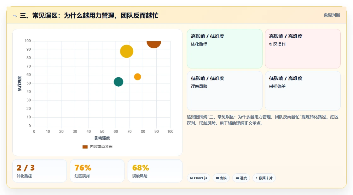Screen dimensions: 353x195
Task: Click the 影响强度 x-axis title
Action: click(102, 138)
